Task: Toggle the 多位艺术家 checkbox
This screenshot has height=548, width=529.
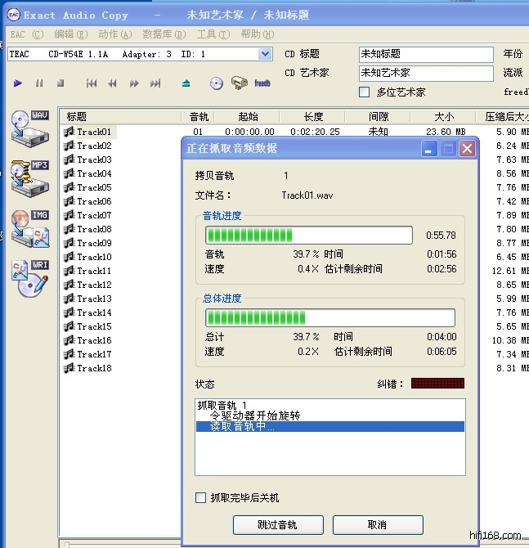Action: pos(365,92)
